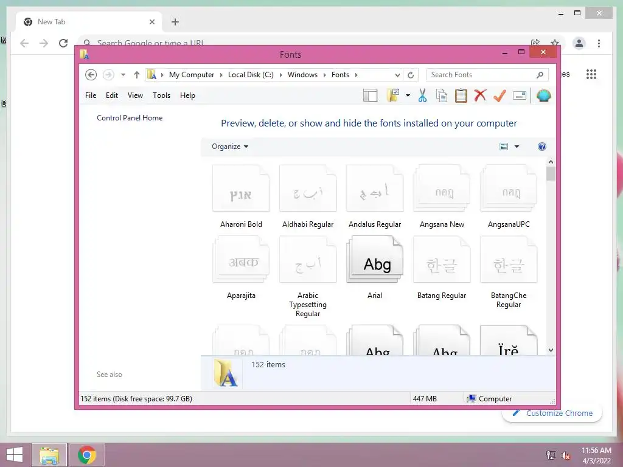Click the orange checkmark Properties icon
This screenshot has height=467, width=623.
[x=499, y=95]
